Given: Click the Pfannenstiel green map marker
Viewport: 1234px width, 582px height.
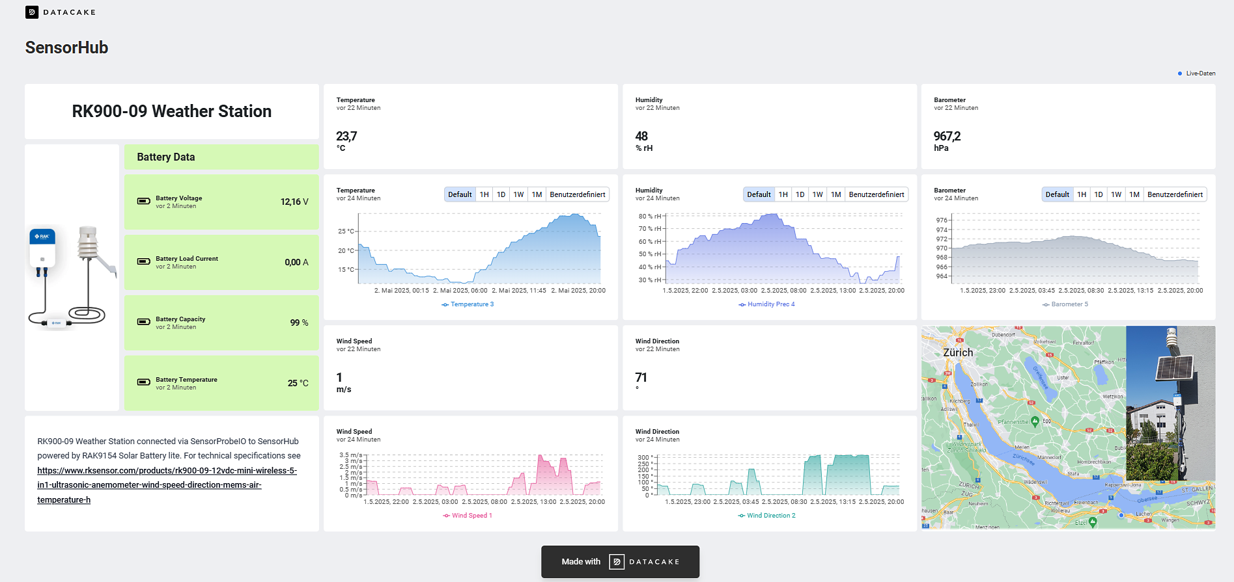Looking at the screenshot, I should click(x=1035, y=421).
